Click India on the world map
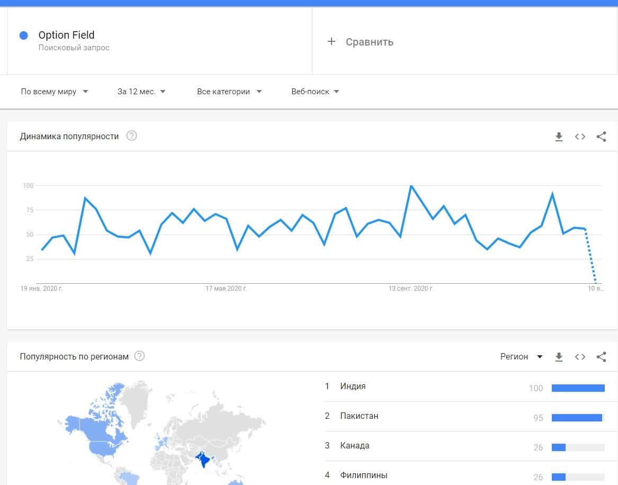The height and width of the screenshot is (485, 618). point(202,460)
